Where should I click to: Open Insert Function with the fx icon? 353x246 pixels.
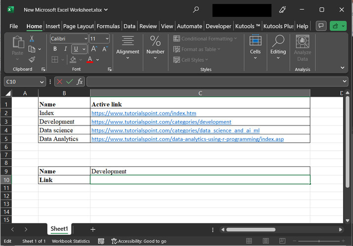[79, 82]
